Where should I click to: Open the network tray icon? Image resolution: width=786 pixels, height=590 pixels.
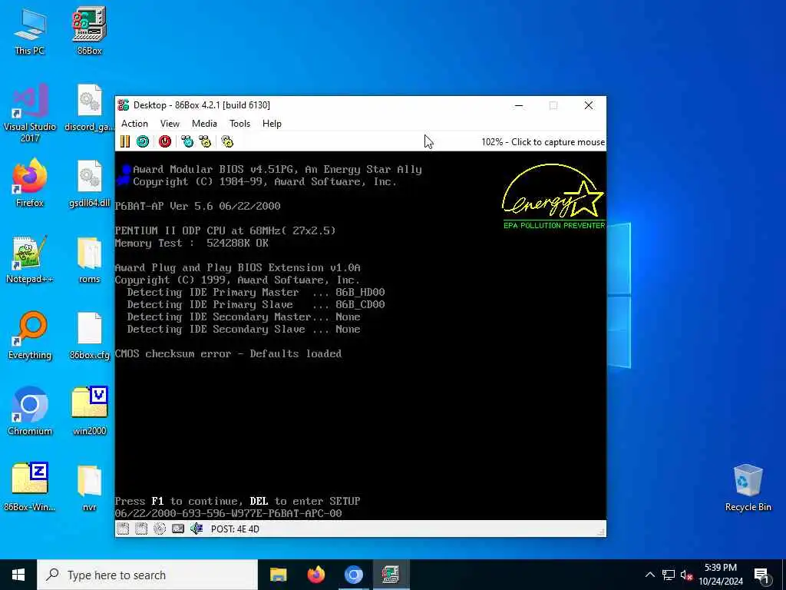click(669, 575)
